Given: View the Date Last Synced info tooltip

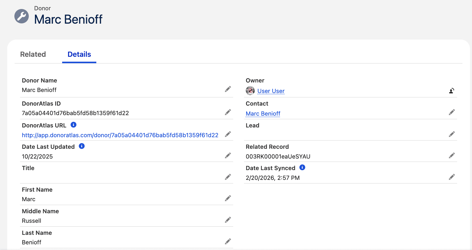Looking at the screenshot, I should 302,168.
